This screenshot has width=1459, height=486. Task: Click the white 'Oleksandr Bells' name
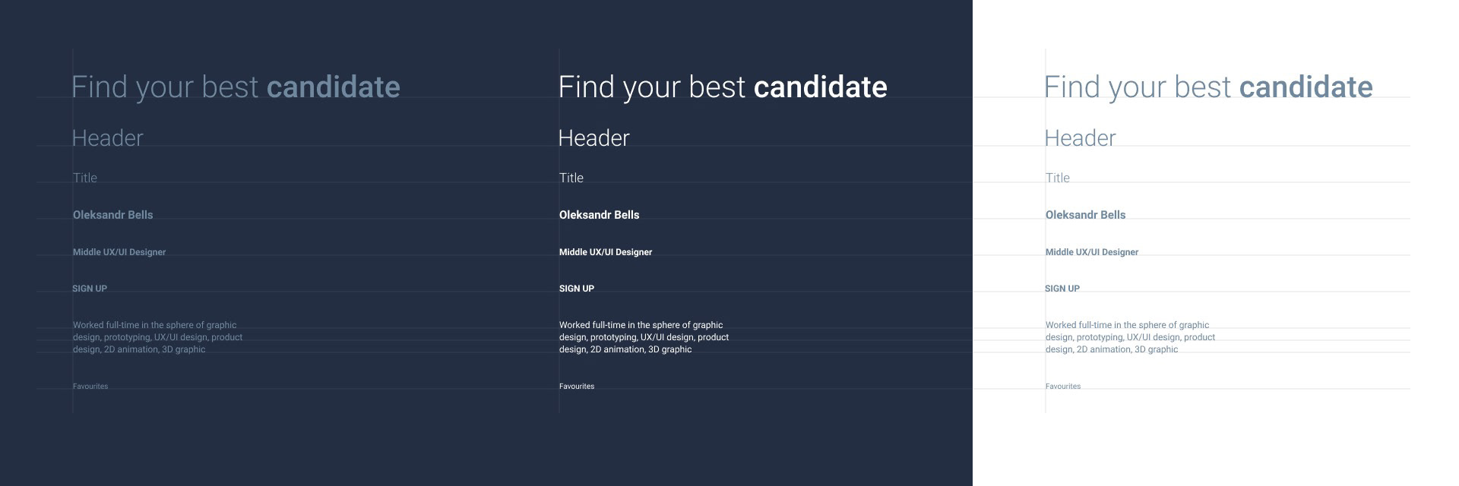click(x=600, y=215)
